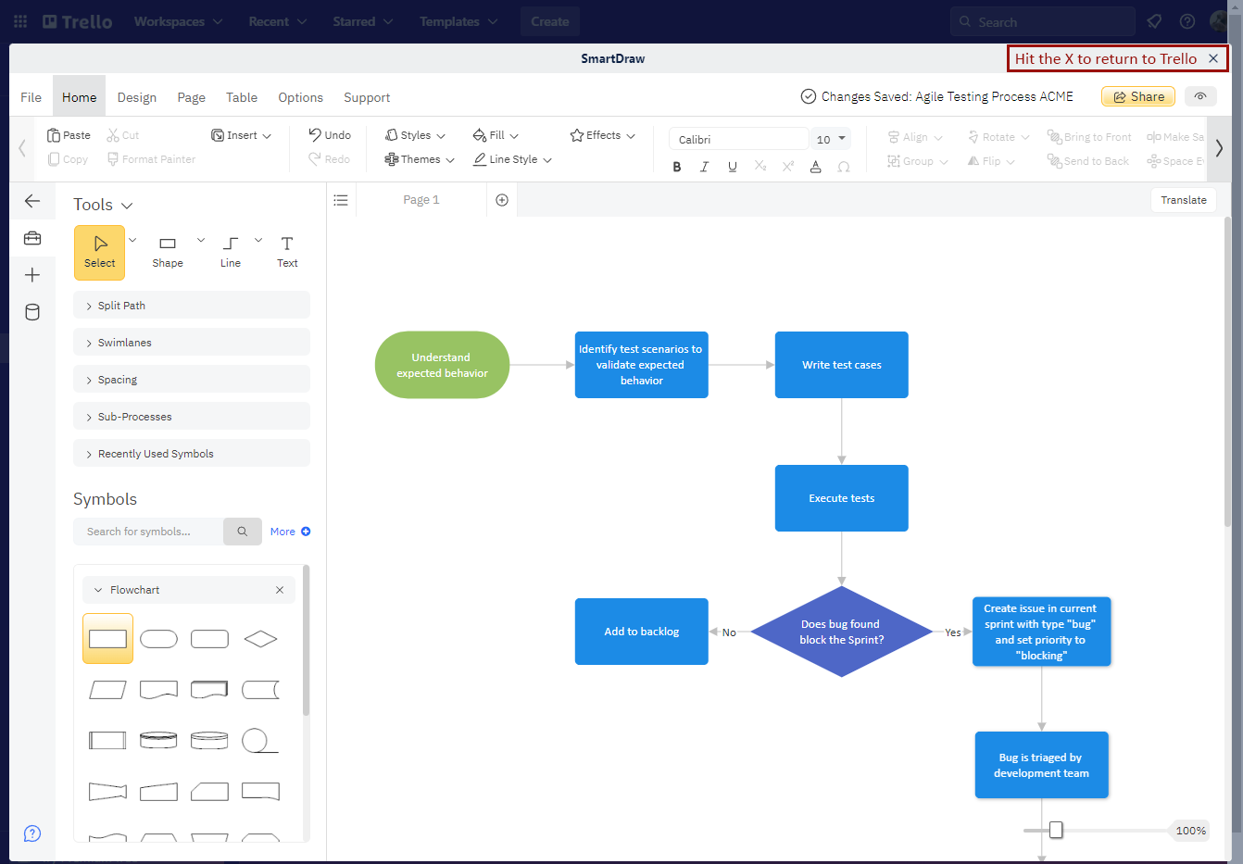Select the Shape tool
1243x864 pixels.
coord(167,250)
